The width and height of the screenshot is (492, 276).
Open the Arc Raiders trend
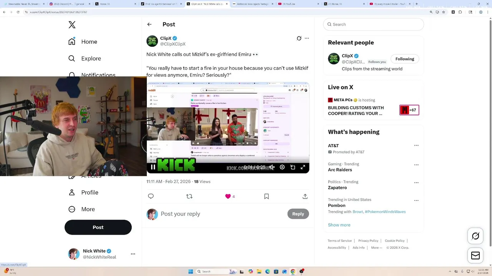tap(340, 170)
